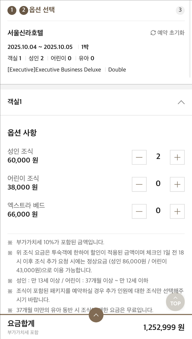Click the badge showing number 3

(180, 10)
